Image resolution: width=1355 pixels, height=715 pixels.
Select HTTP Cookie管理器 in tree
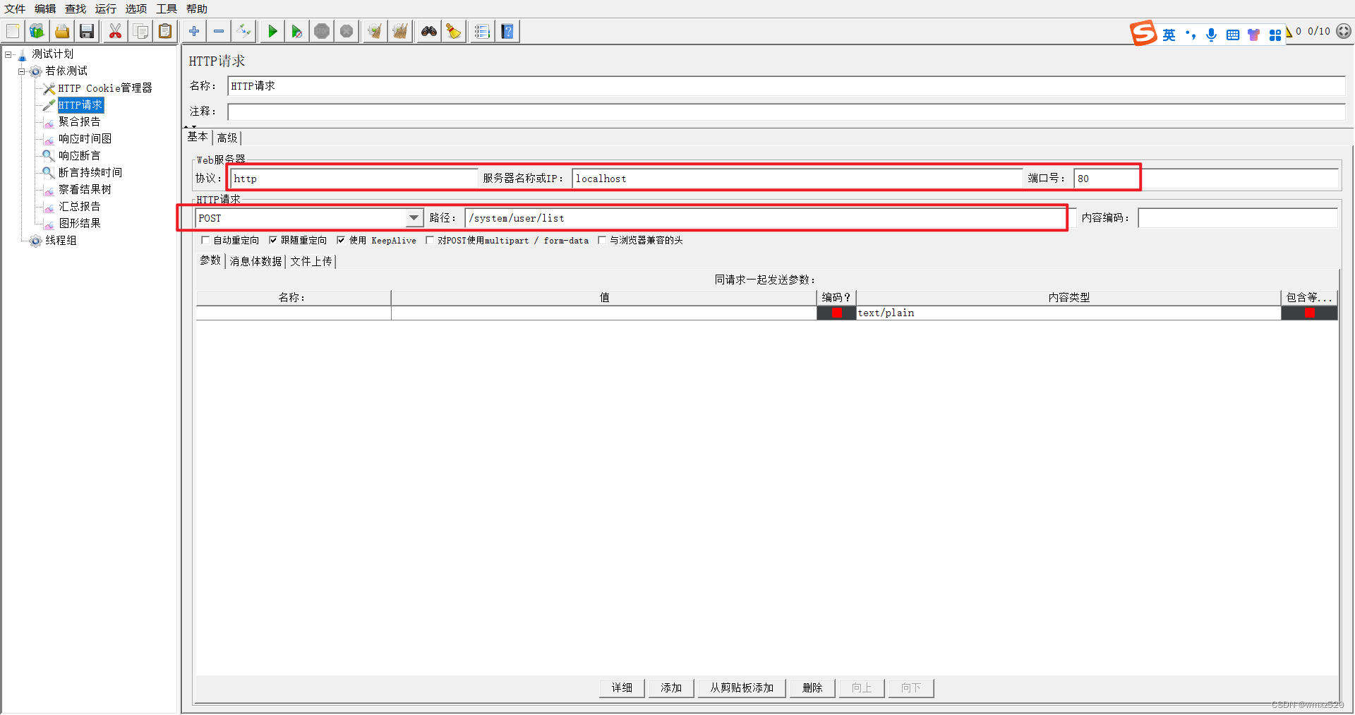pyautogui.click(x=105, y=88)
